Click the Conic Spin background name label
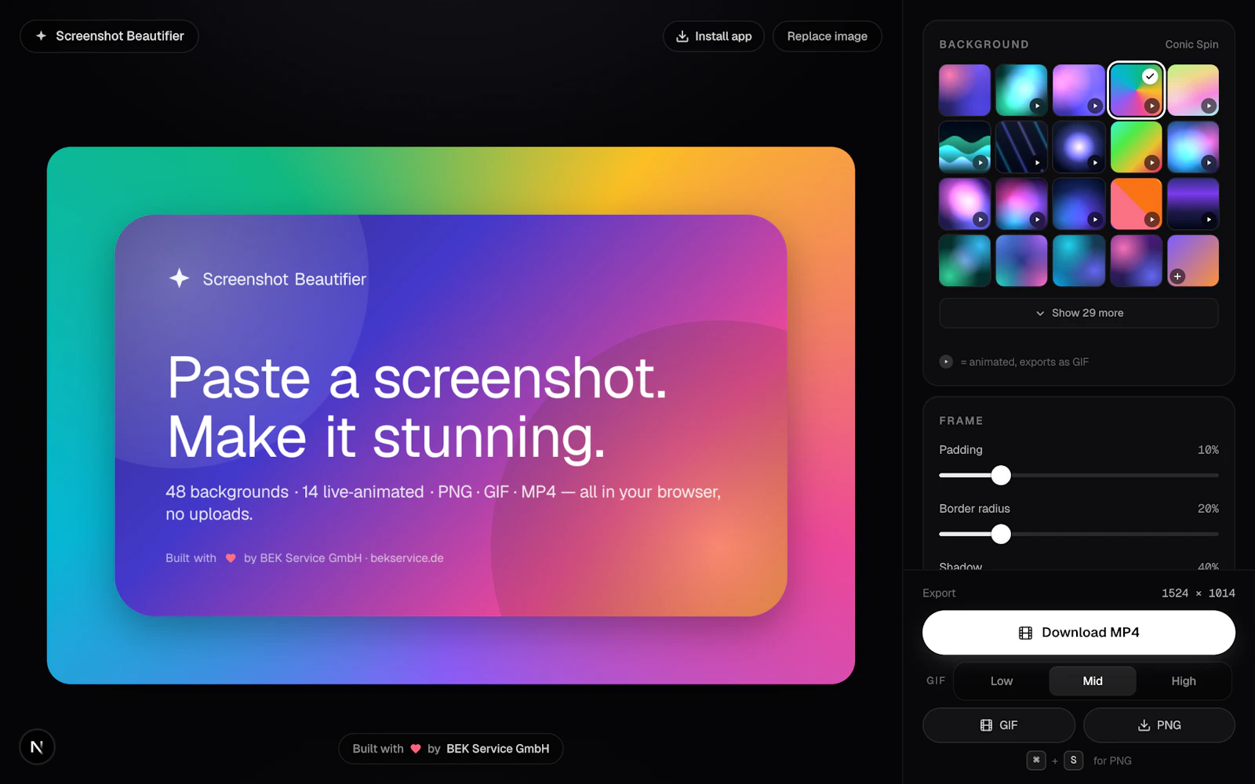 click(1191, 45)
